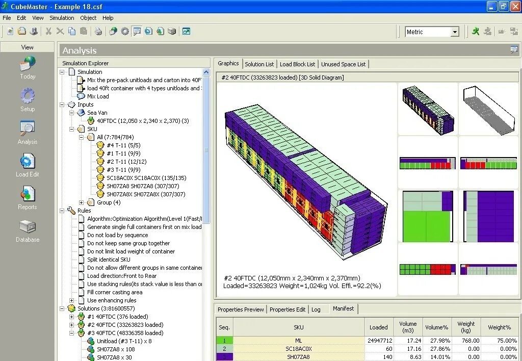This screenshot has width=522, height=361.
Task: Open the Object menu
Action: [88, 18]
